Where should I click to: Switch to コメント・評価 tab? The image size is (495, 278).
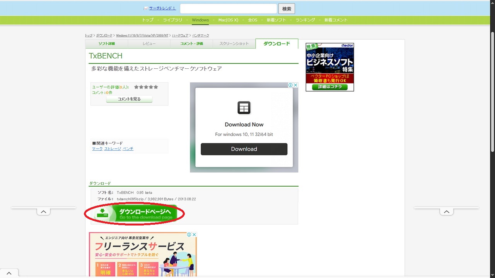(192, 44)
